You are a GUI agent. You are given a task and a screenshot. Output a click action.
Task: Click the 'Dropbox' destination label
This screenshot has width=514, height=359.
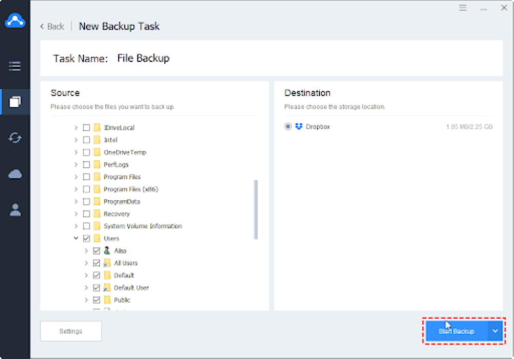coord(318,127)
